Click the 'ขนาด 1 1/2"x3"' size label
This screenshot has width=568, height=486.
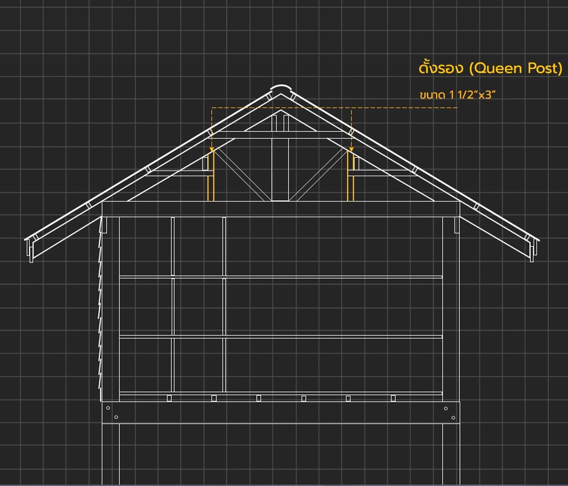tap(458, 95)
